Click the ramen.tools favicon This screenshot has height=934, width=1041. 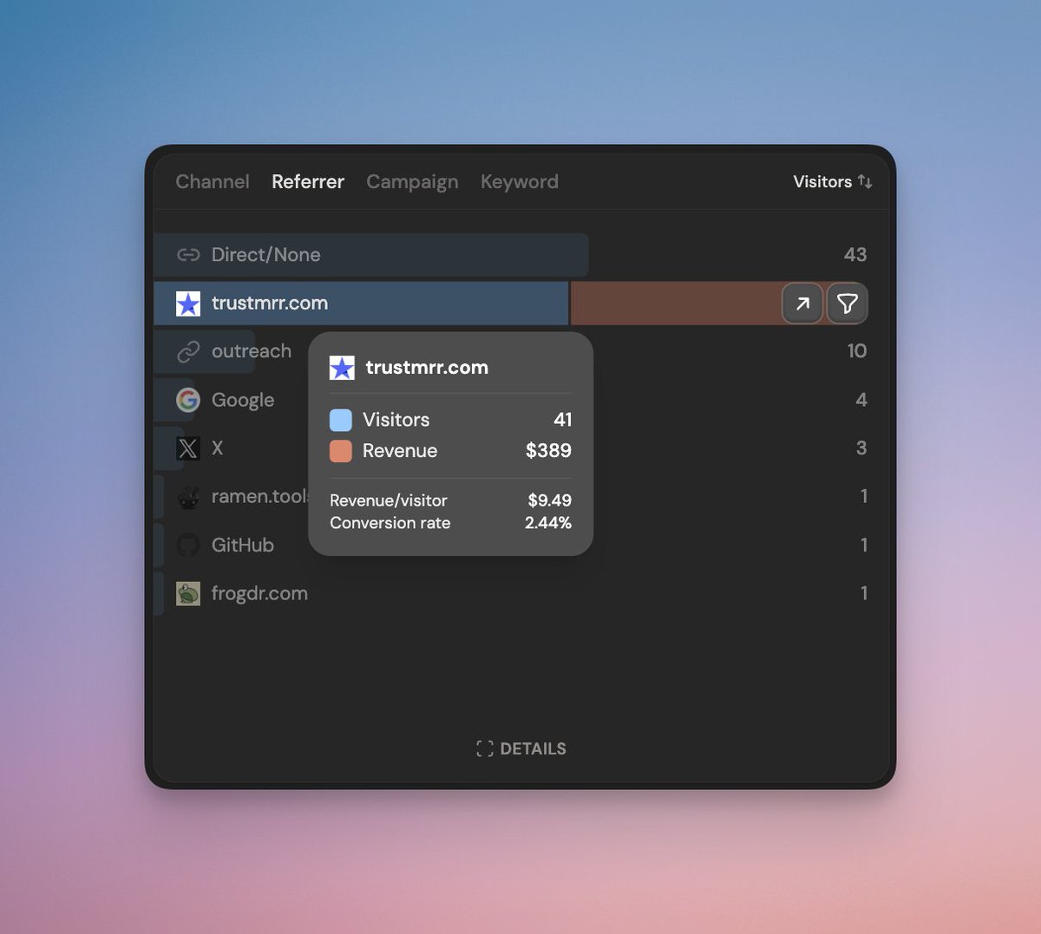[188, 497]
